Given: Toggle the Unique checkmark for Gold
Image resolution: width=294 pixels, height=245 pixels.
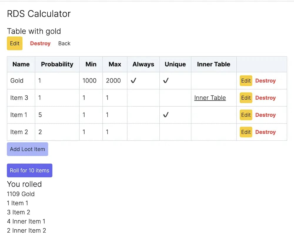Looking at the screenshot, I should pos(166,80).
